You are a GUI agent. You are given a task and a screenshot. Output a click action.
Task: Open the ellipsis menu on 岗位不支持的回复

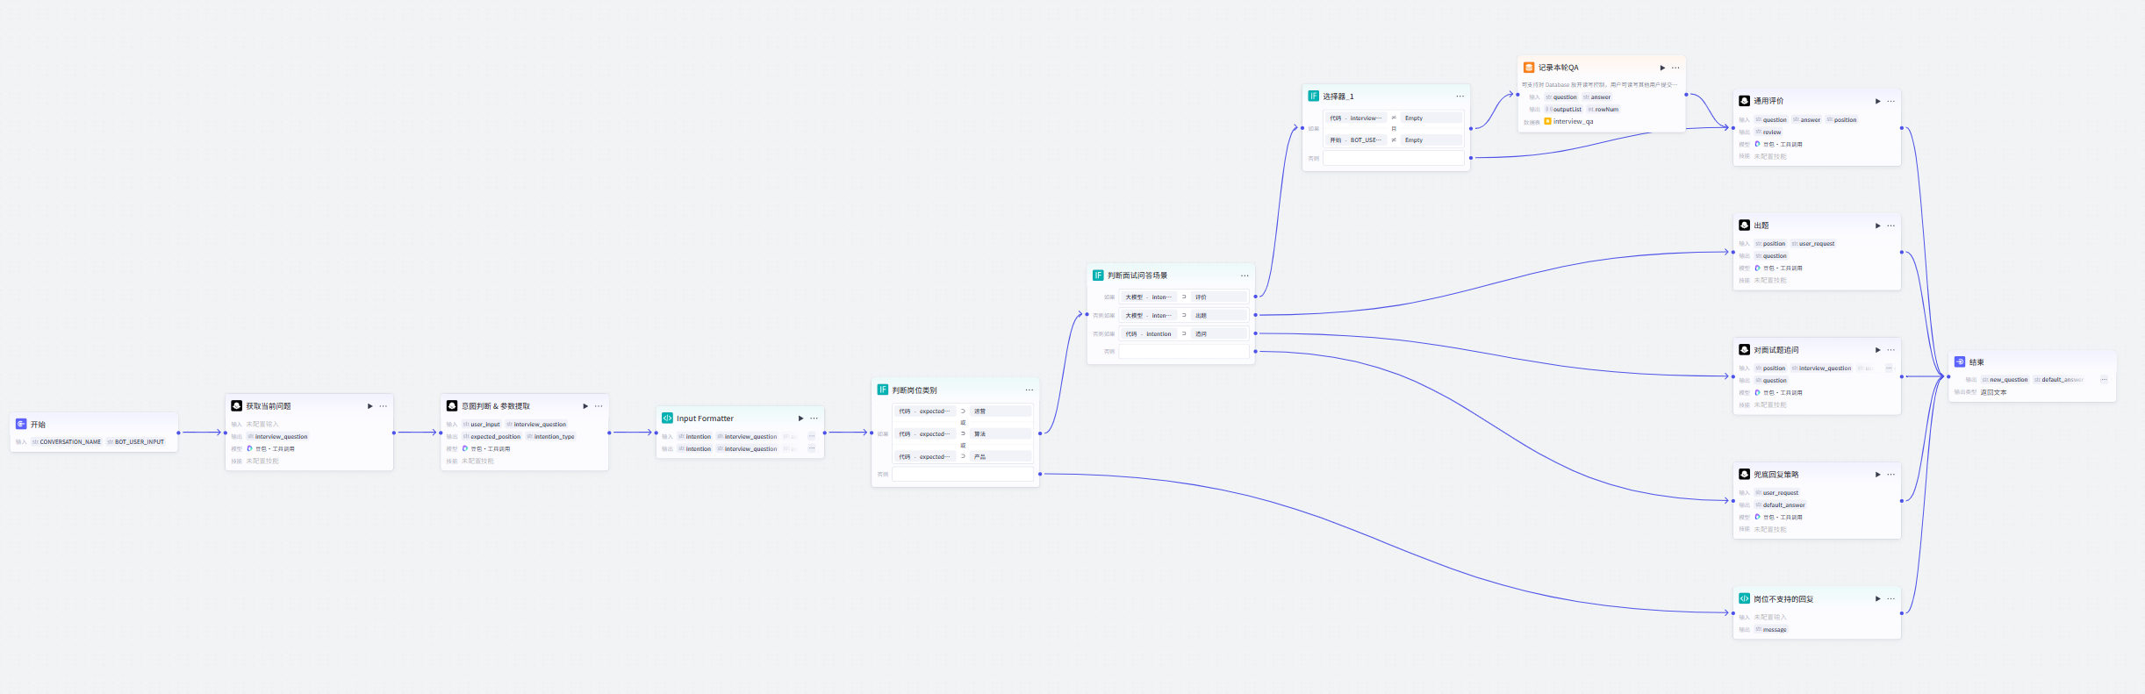coord(1890,598)
